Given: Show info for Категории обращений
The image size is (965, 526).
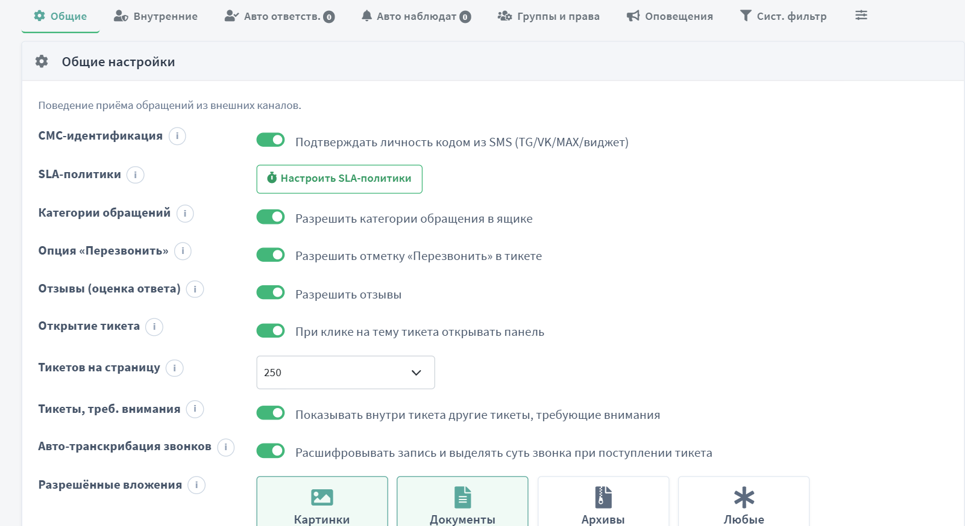Looking at the screenshot, I should pos(185,213).
